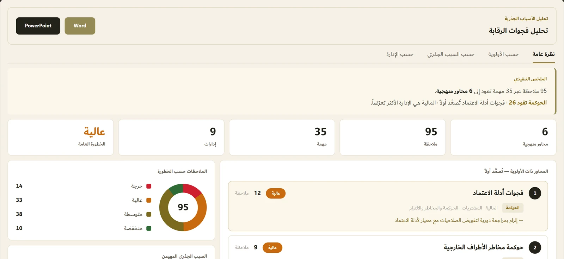Click the olive متوسطة legend swatch
The image size is (564, 259).
149,214
